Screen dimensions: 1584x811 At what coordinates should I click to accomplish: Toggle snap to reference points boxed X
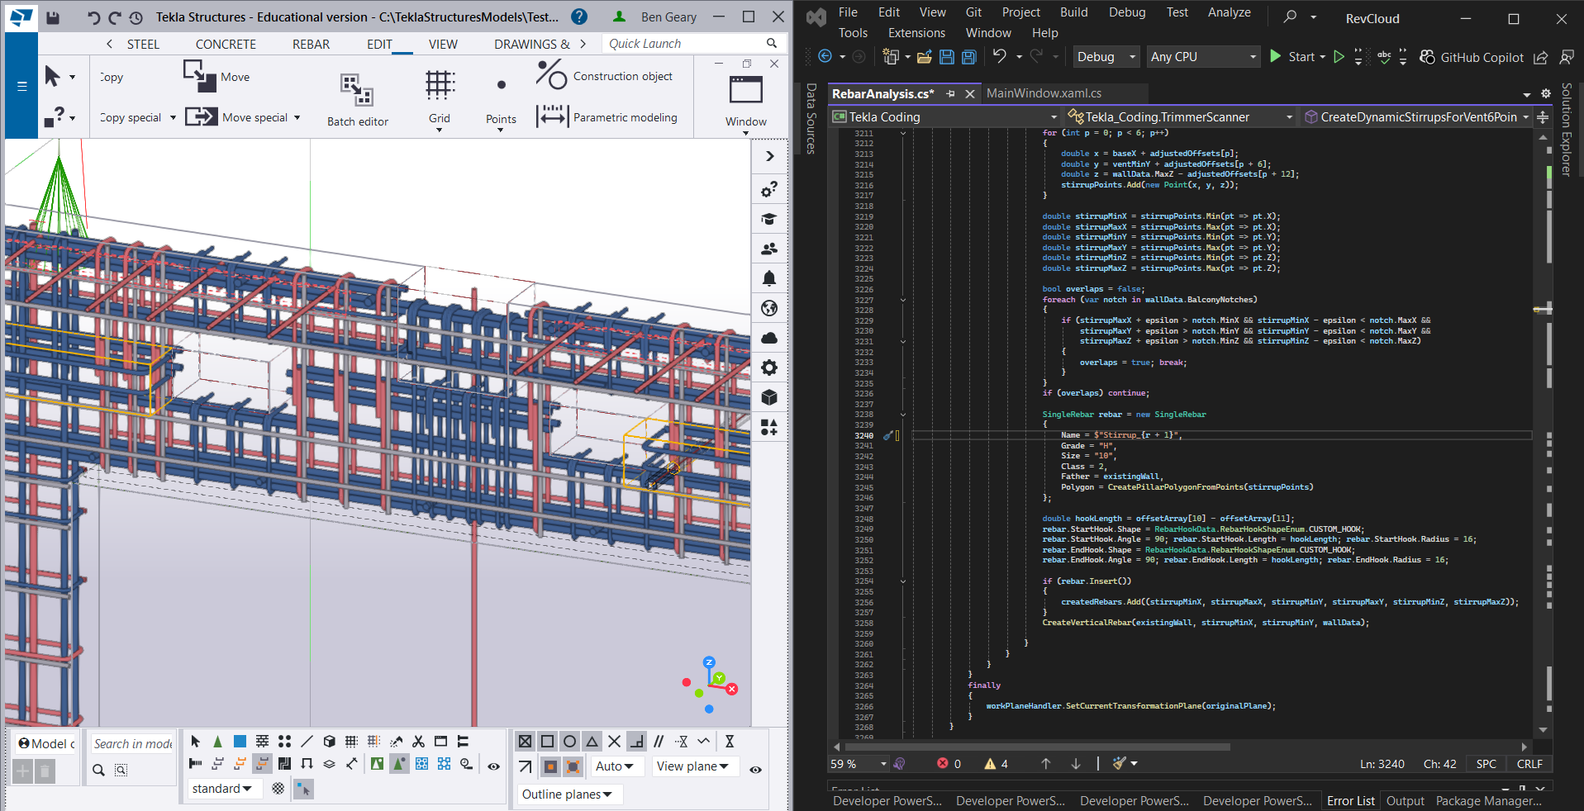[526, 742]
